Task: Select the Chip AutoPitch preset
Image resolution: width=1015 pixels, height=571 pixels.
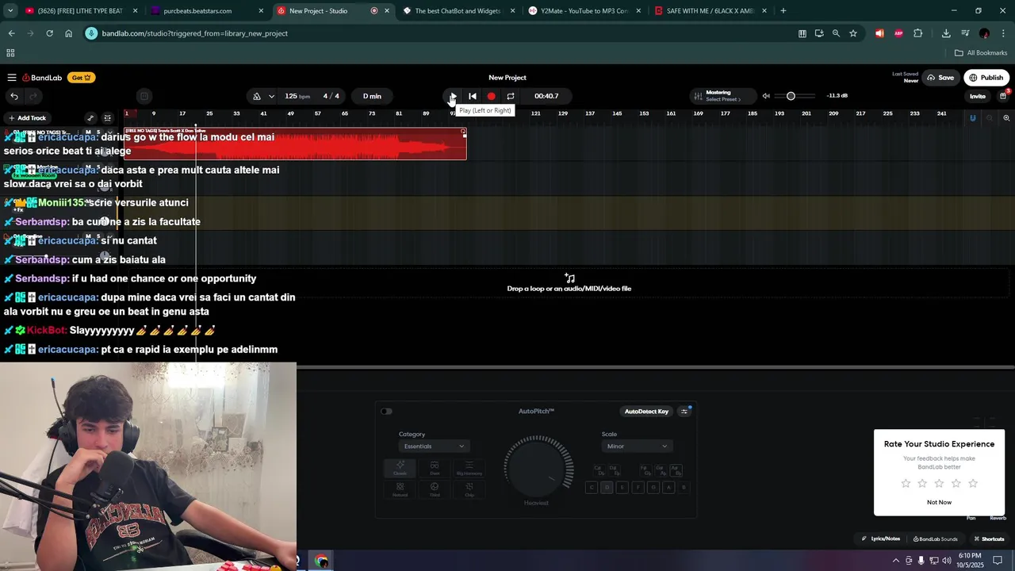Action: point(469,490)
